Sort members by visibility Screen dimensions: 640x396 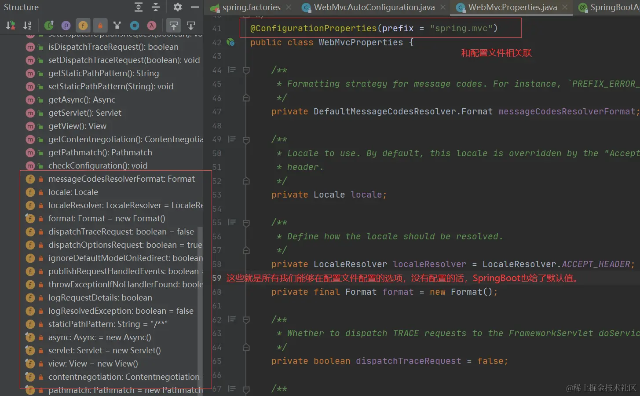click(x=11, y=26)
